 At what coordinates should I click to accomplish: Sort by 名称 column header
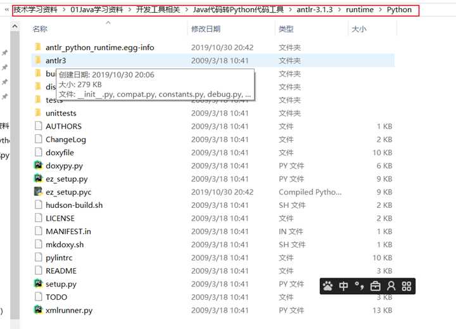point(40,29)
